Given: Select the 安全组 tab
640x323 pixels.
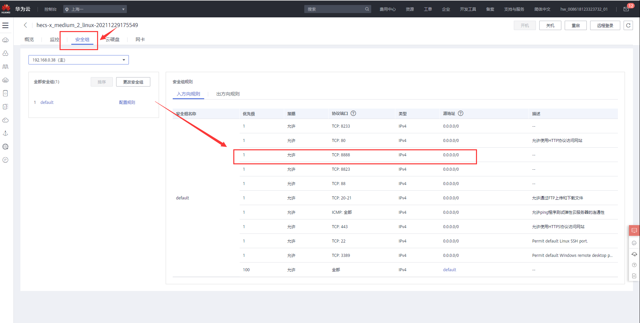Looking at the screenshot, I should [82, 39].
